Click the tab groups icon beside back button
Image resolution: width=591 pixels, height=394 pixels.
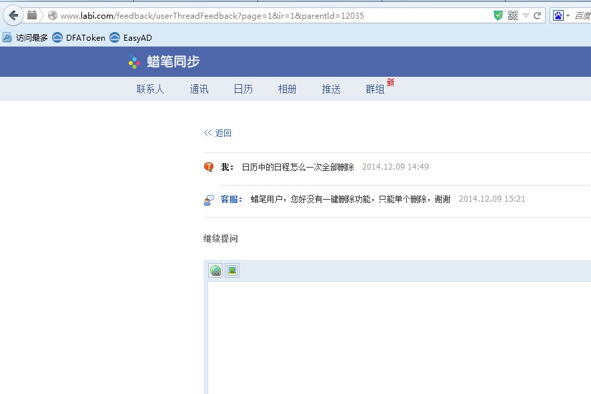(x=32, y=15)
